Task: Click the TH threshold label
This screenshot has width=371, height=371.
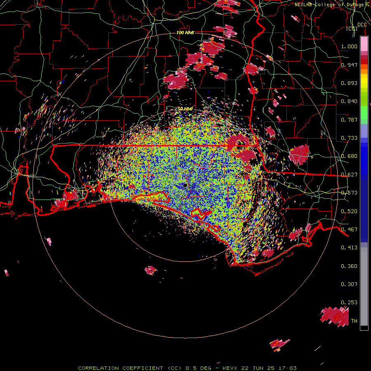Action: click(x=354, y=321)
